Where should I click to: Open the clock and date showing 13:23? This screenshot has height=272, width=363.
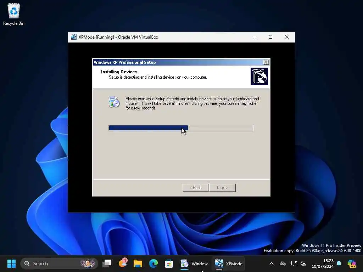323,263
